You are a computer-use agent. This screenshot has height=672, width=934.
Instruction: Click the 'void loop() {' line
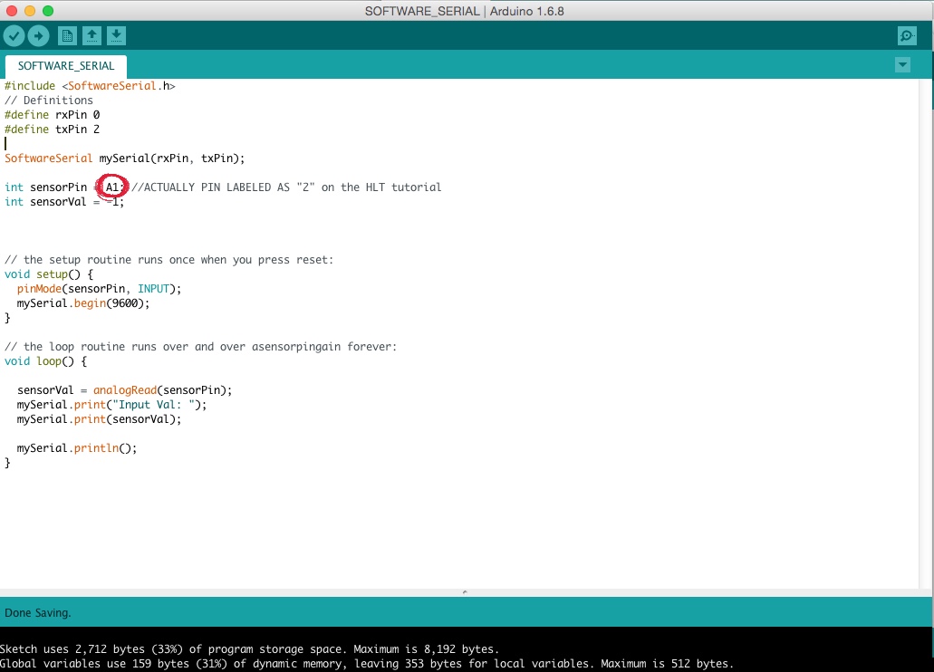coord(46,361)
